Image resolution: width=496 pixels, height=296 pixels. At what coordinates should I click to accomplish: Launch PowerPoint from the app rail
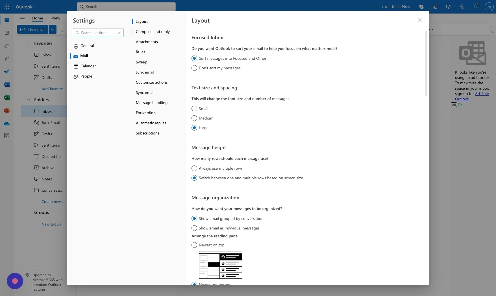pyautogui.click(x=7, y=111)
